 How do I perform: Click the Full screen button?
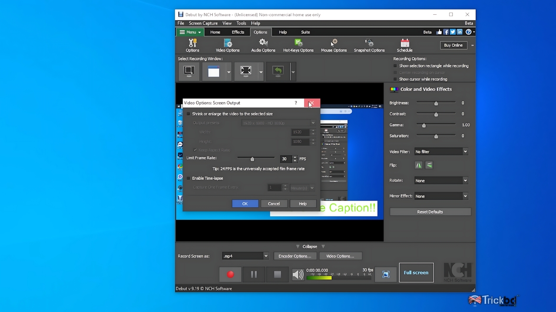(416, 273)
